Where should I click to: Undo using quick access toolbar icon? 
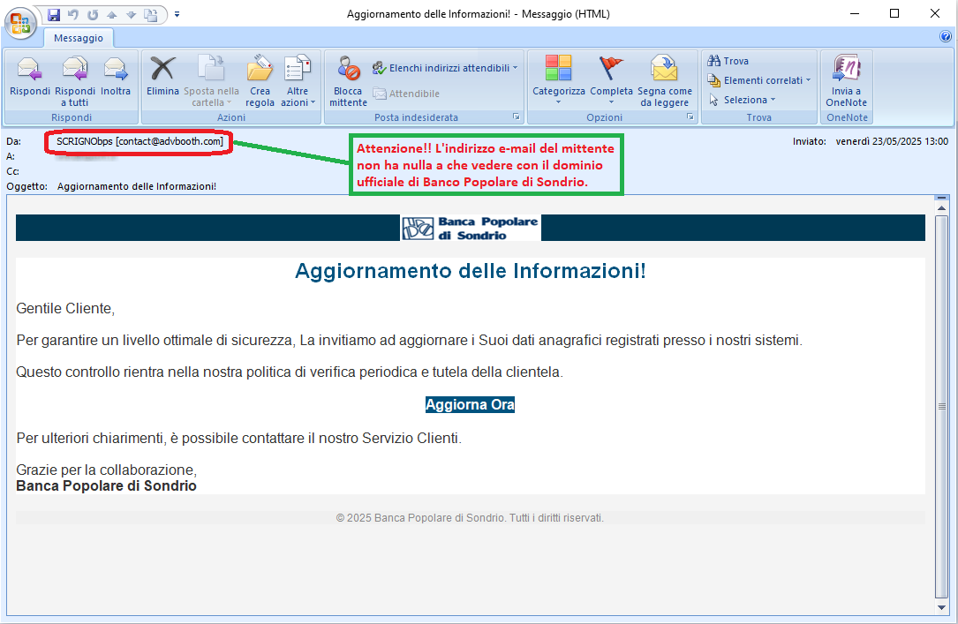point(73,14)
